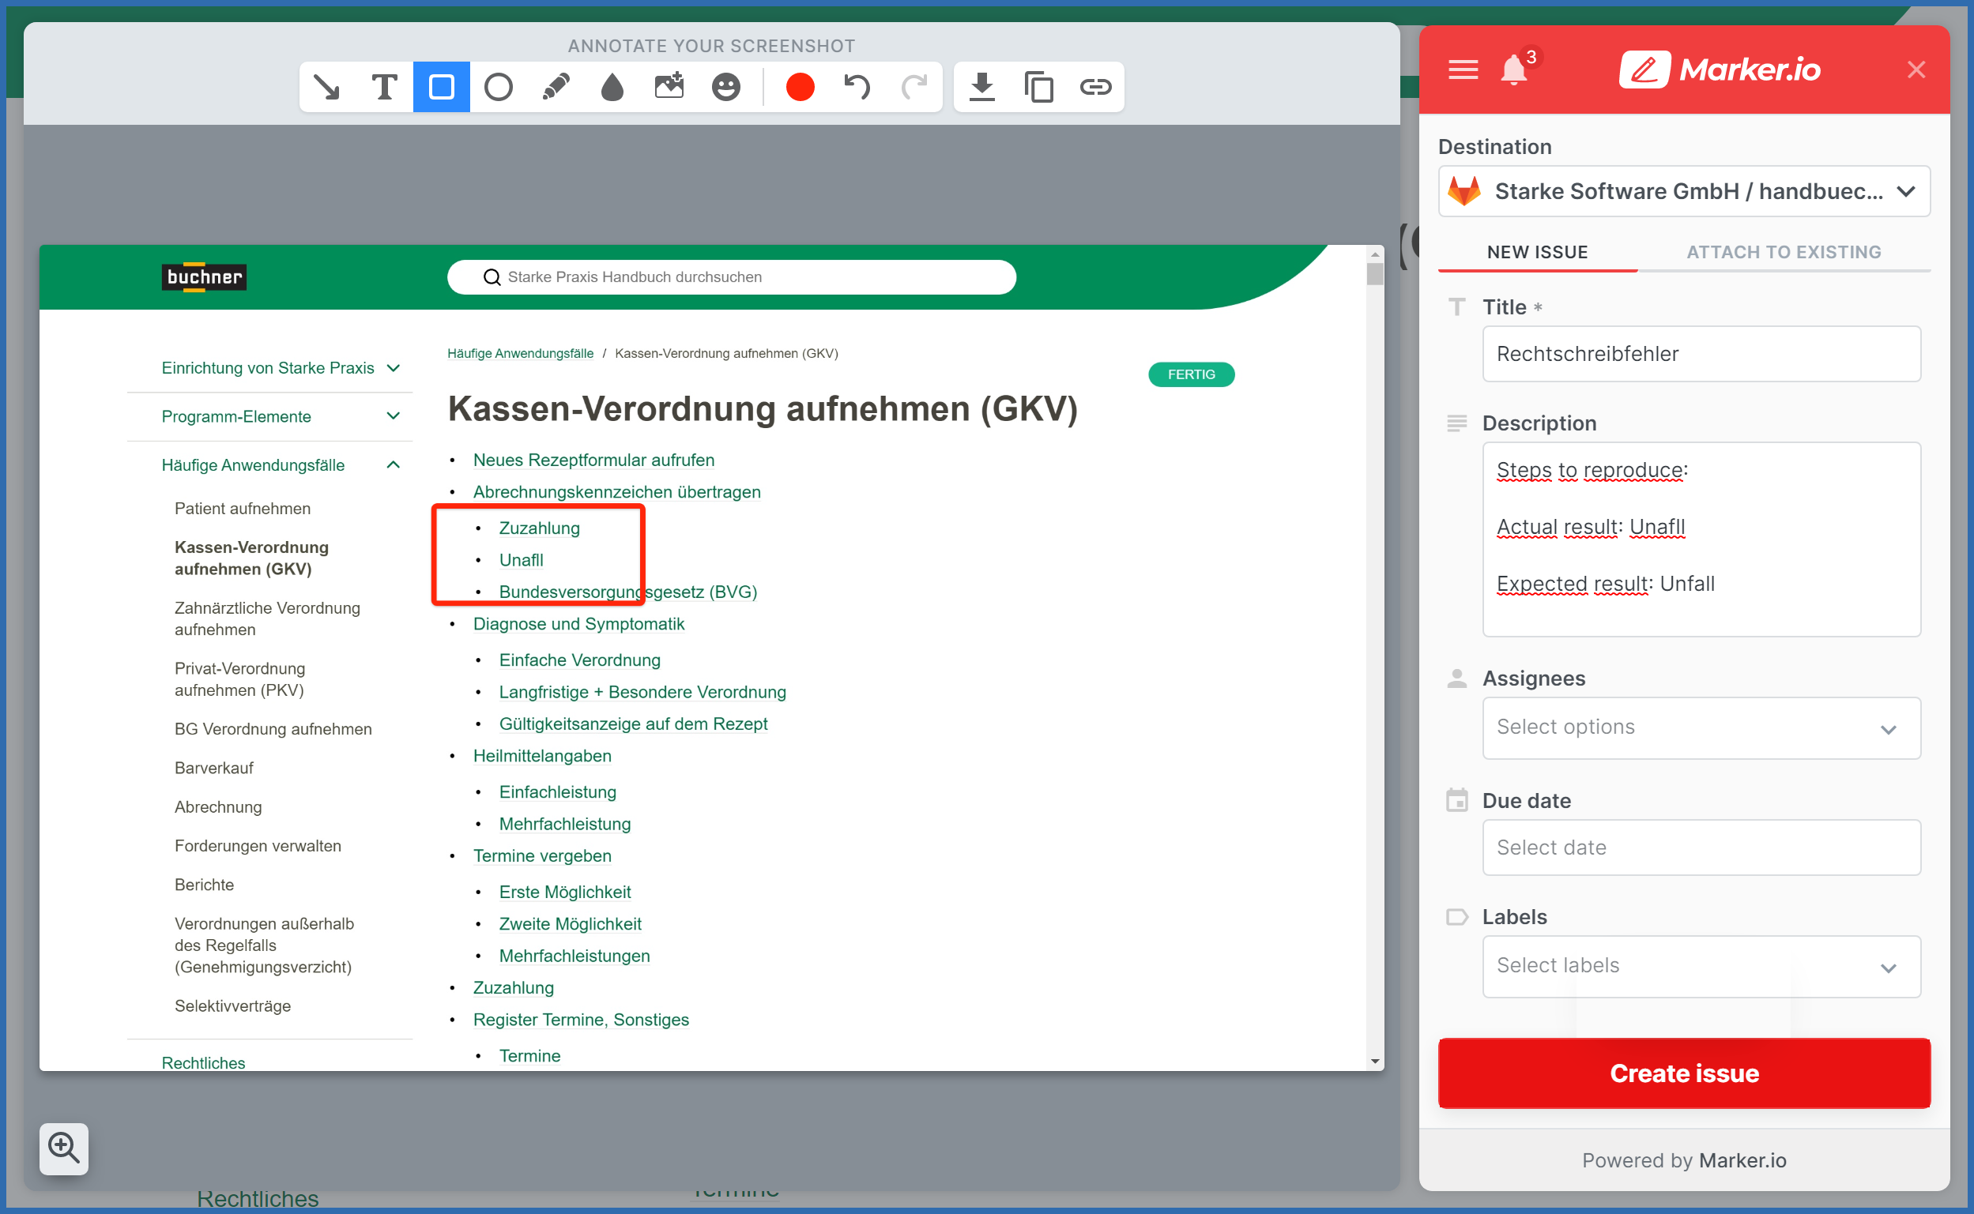Screen dimensions: 1974x1214
Task: Change annotation color with red swatch
Action: 800,87
